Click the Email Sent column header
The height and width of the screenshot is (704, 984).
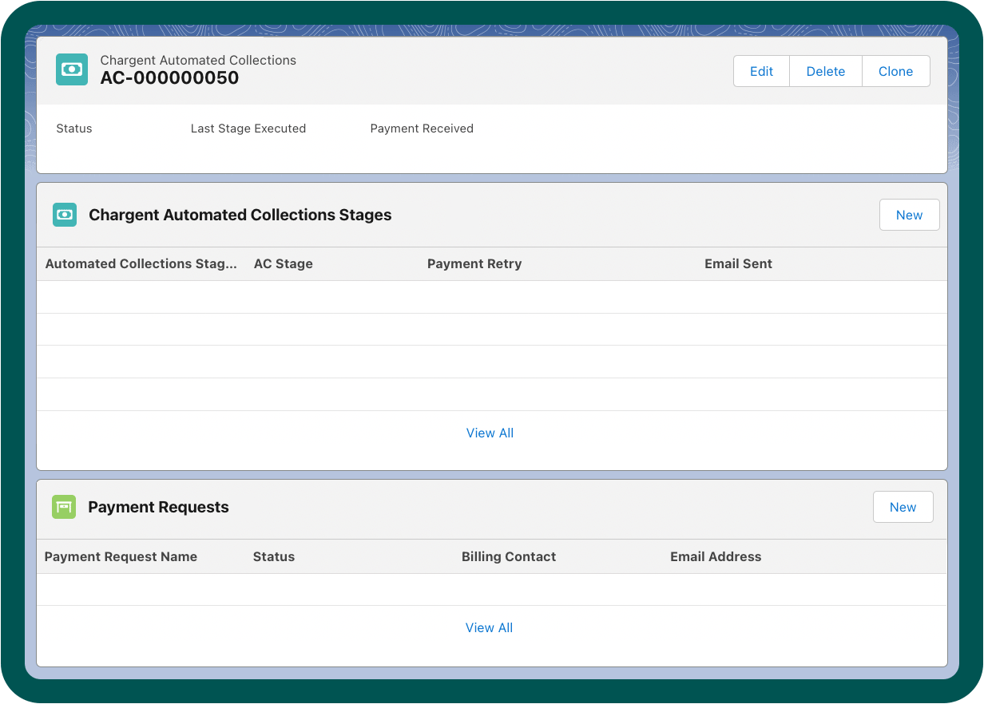pyautogui.click(x=738, y=263)
